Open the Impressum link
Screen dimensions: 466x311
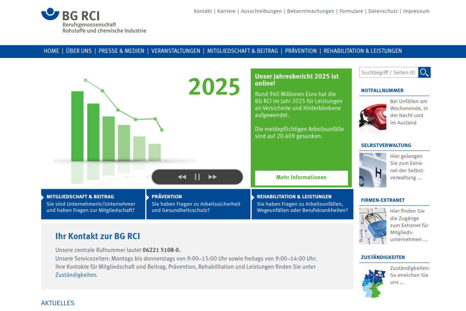(x=416, y=11)
